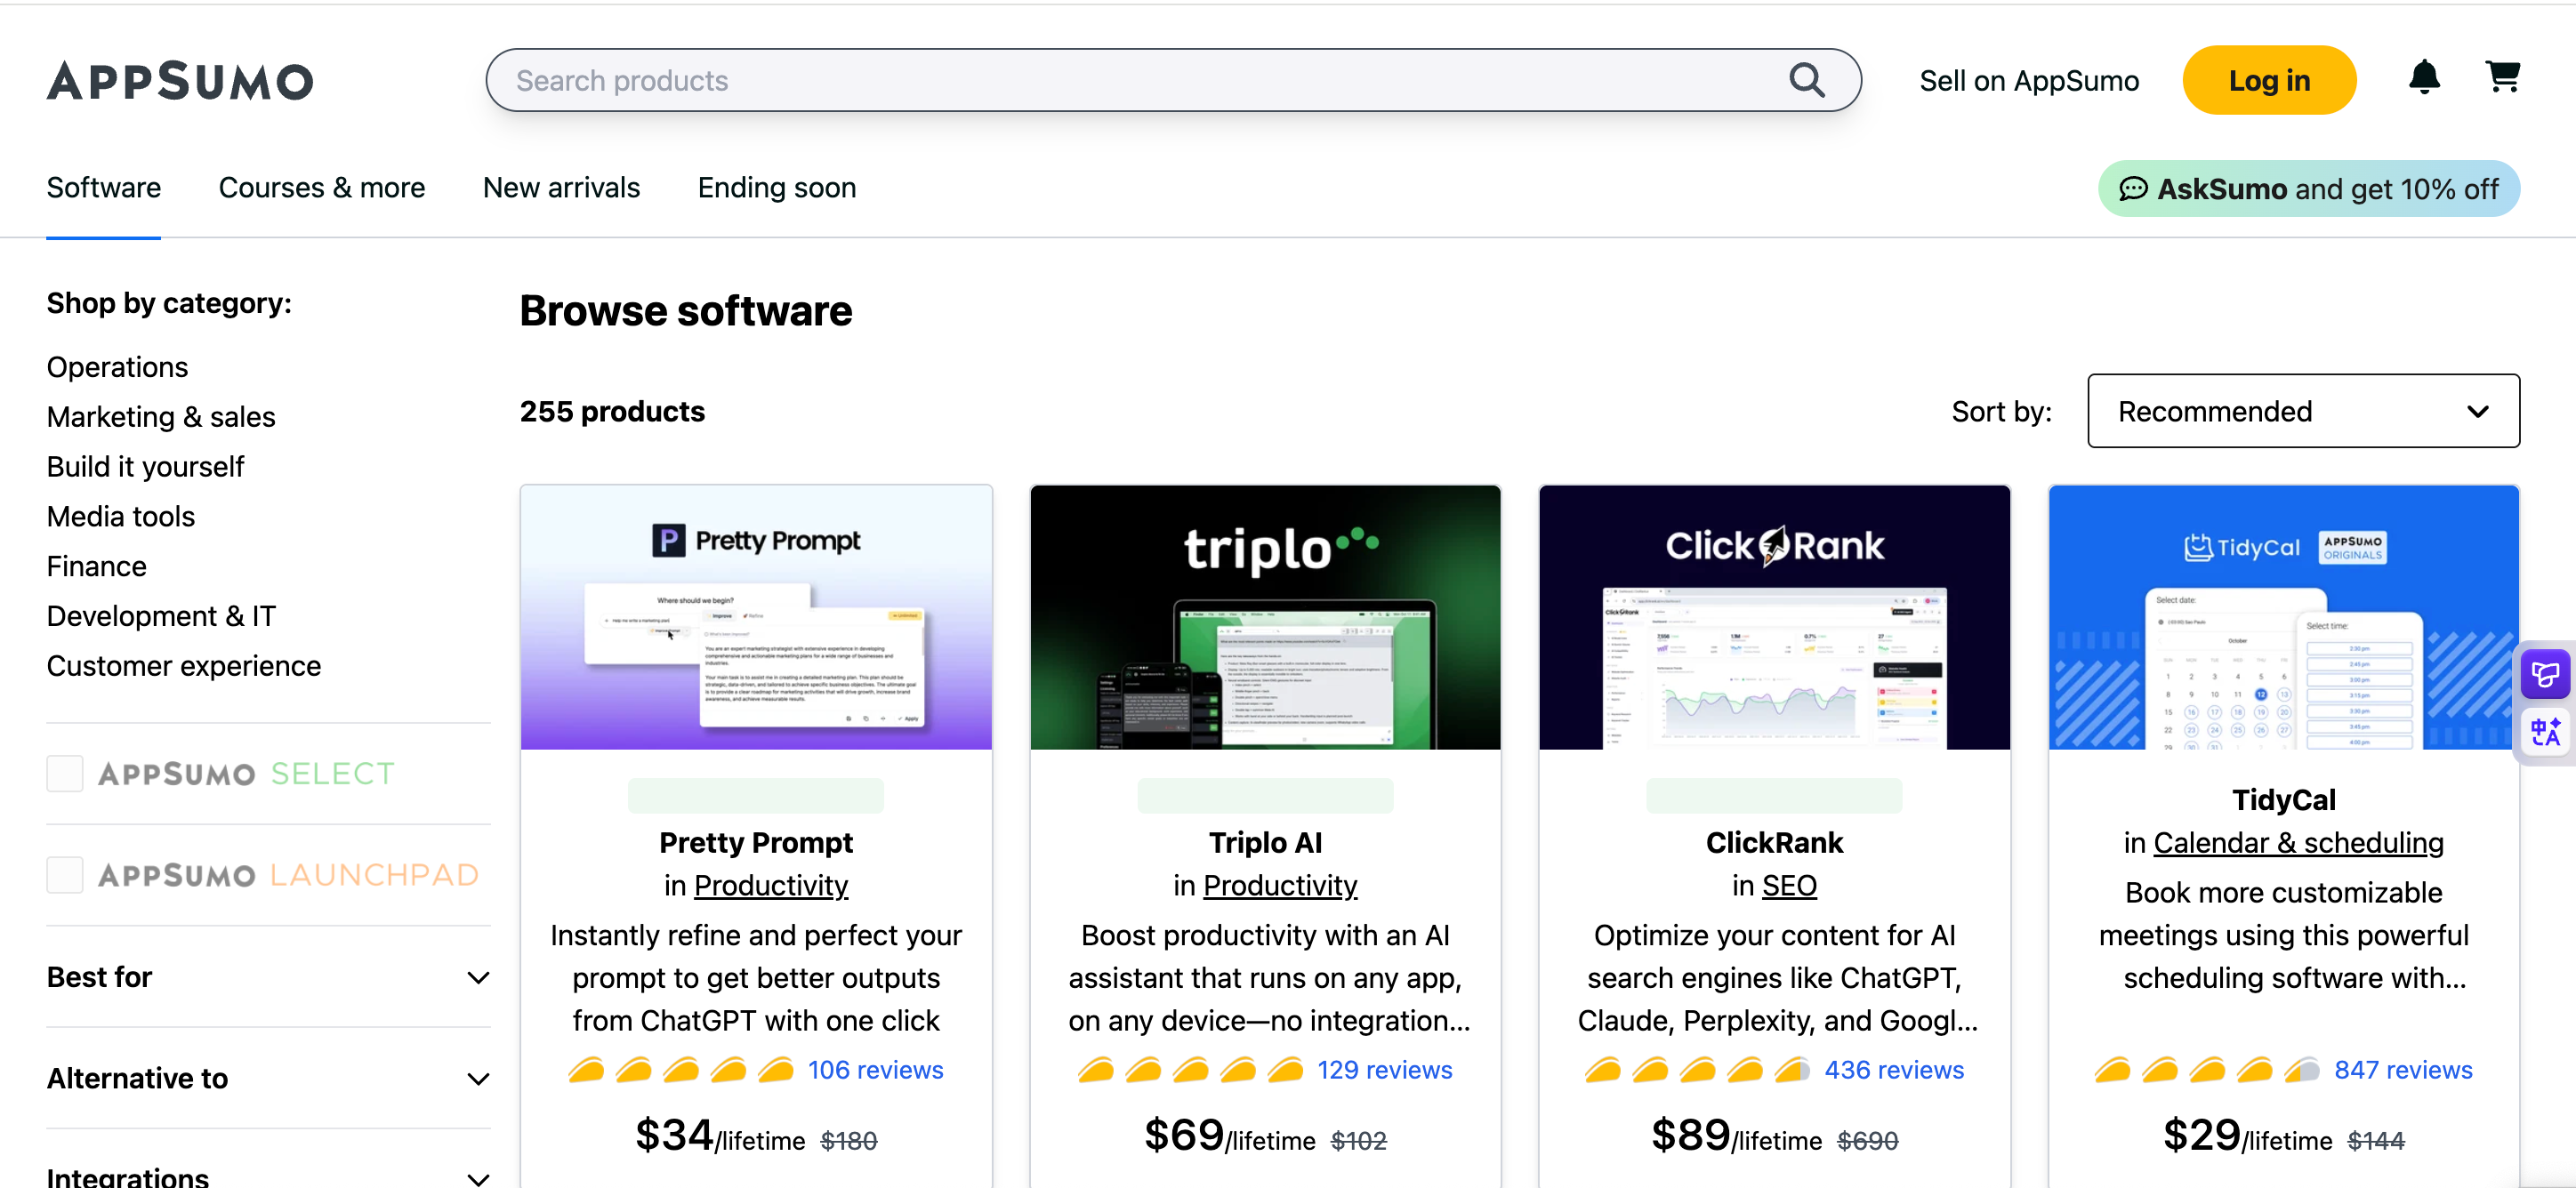Open Sell on AppSumo link
The height and width of the screenshot is (1188, 2576).
coord(2029,81)
